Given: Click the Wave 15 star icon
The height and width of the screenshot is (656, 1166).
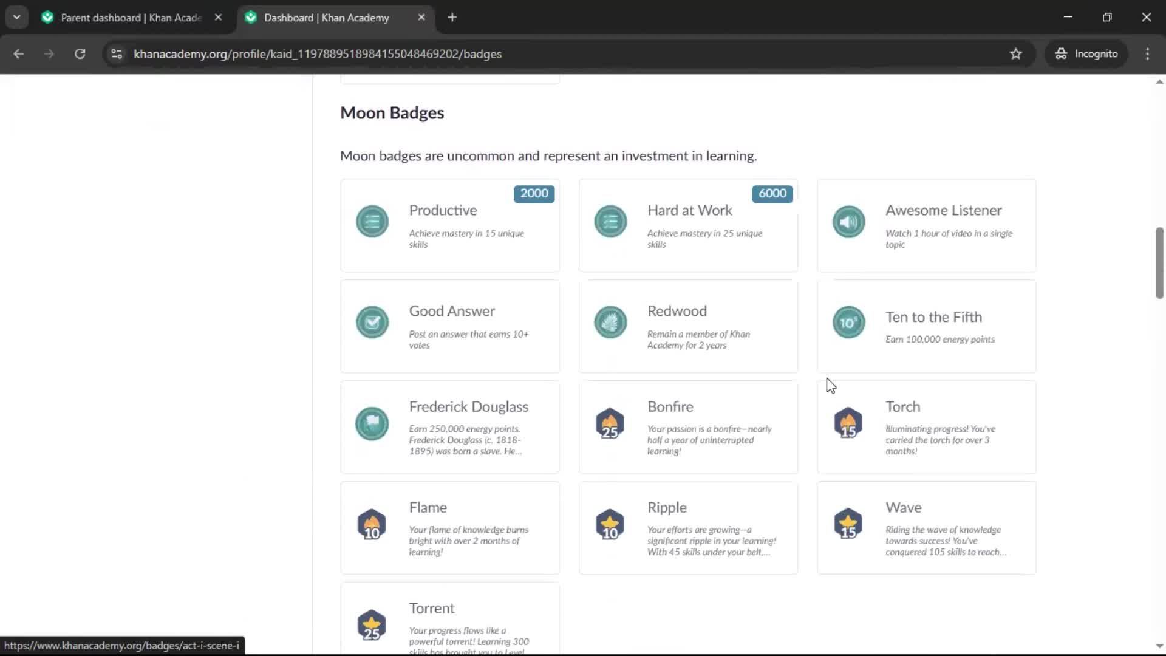Looking at the screenshot, I should [x=848, y=524].
